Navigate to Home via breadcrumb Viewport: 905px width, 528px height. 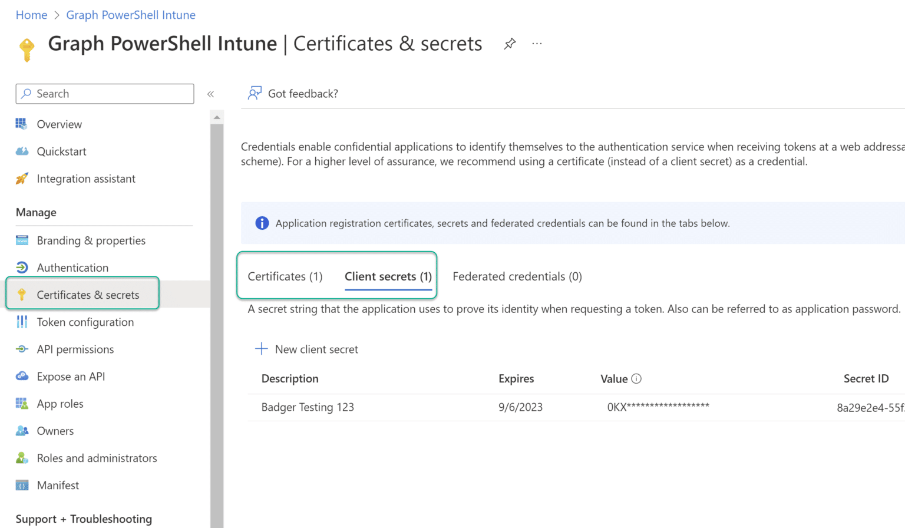(x=31, y=15)
